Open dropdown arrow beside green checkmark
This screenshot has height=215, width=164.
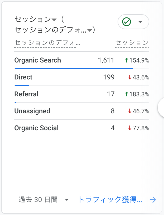[140, 22]
